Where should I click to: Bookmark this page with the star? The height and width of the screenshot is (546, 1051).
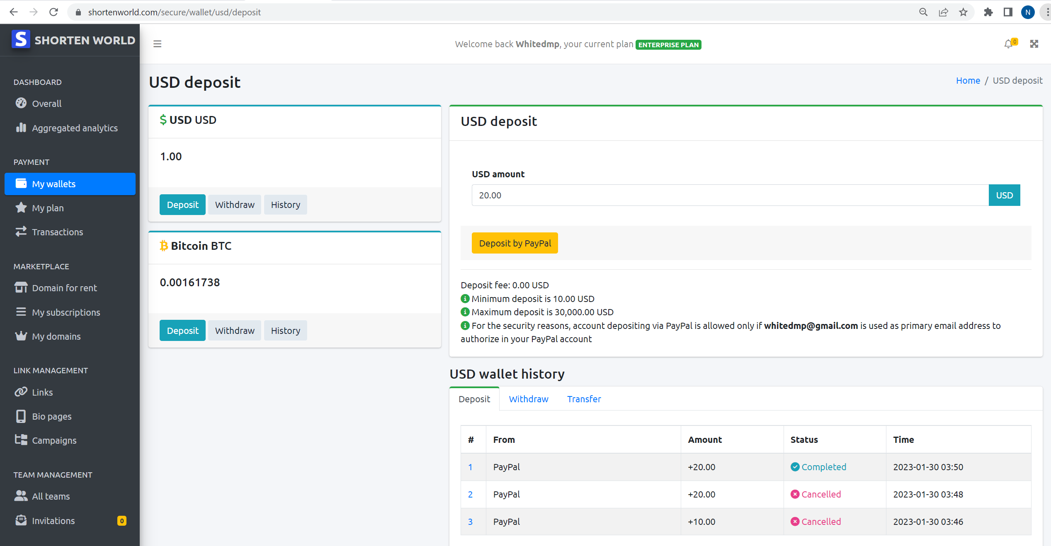point(963,12)
